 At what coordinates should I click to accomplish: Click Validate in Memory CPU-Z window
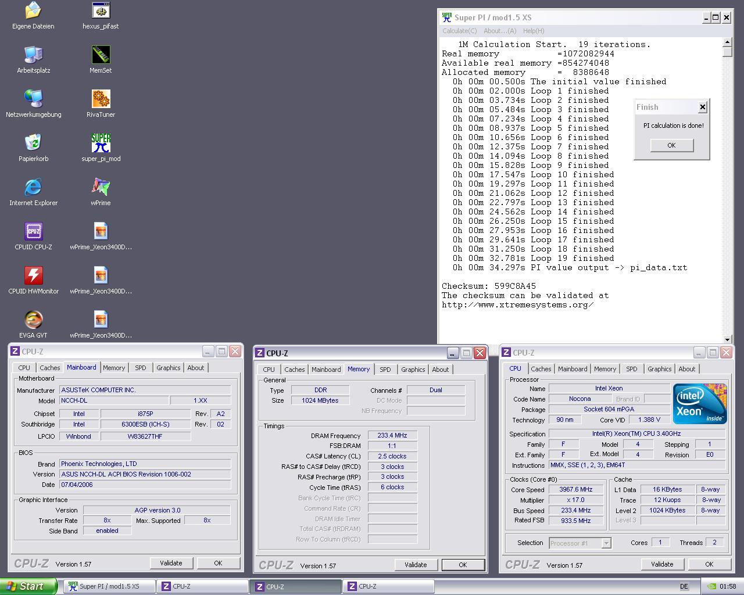tap(416, 565)
